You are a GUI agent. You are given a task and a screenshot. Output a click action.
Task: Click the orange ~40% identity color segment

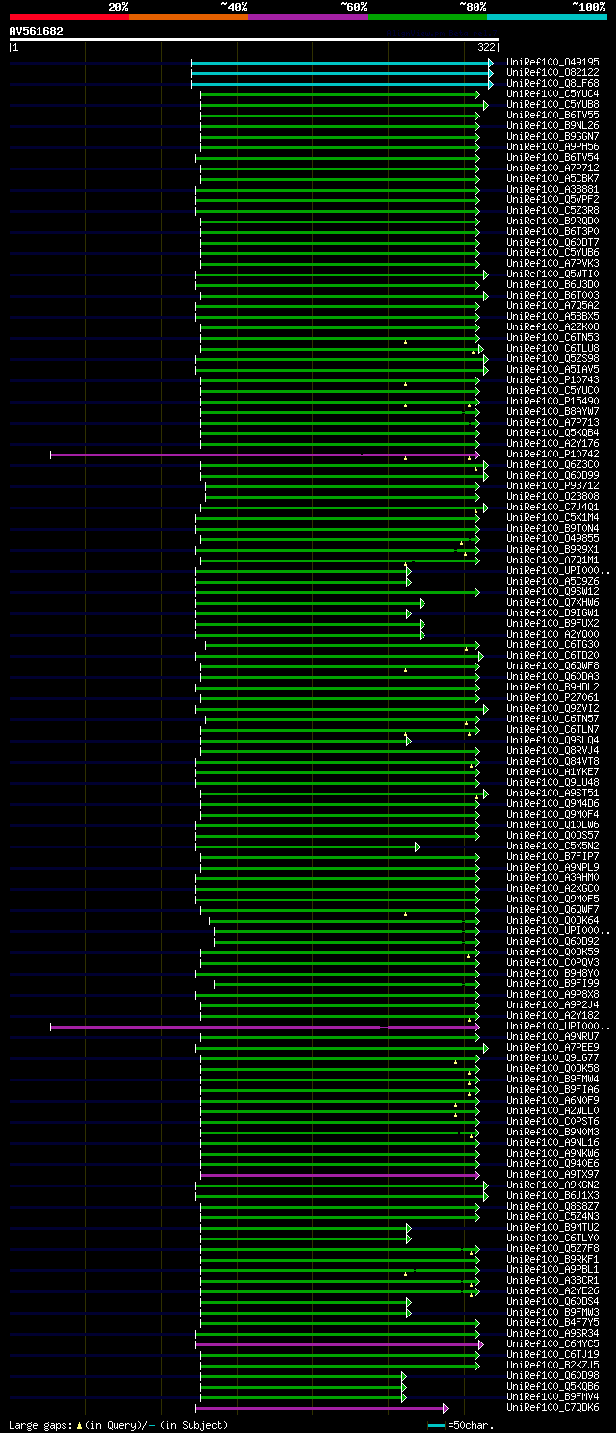coord(189,16)
